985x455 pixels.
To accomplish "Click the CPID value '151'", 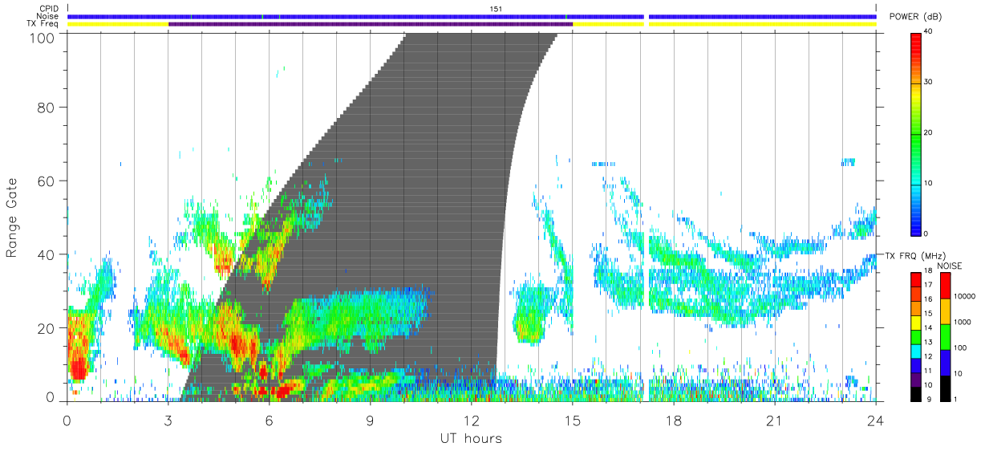I will (x=497, y=9).
